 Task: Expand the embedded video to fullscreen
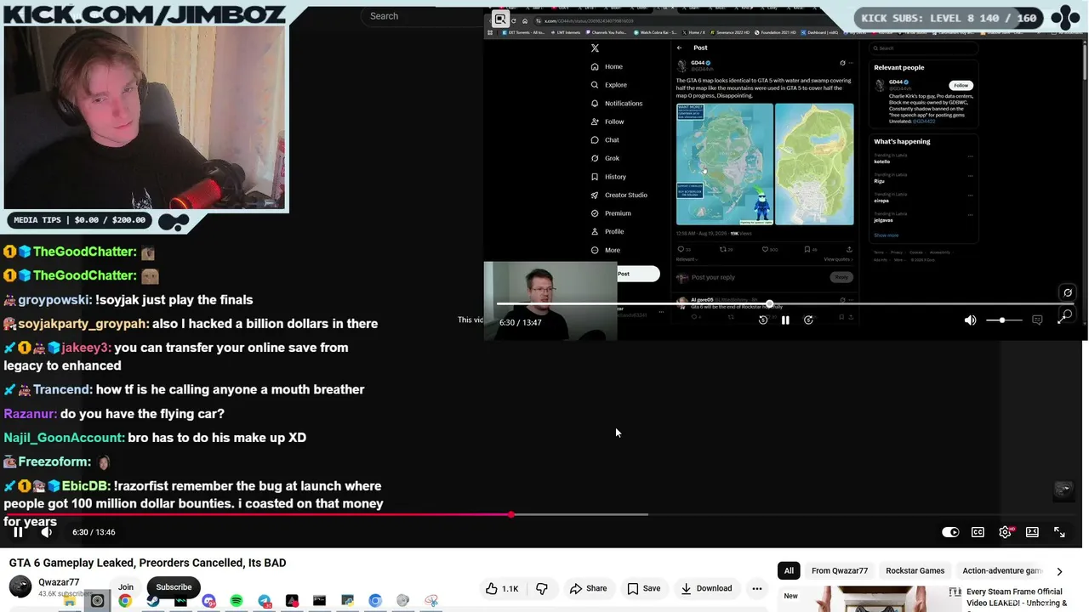pyautogui.click(x=1063, y=320)
